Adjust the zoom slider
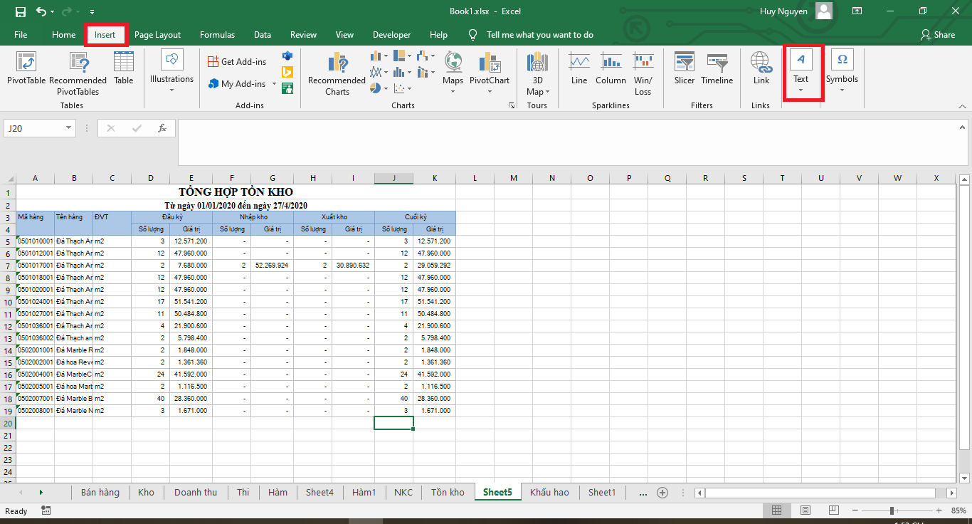The image size is (972, 524). [891, 510]
